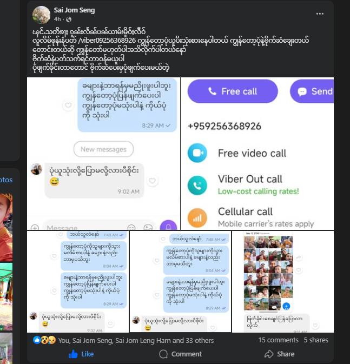Image resolution: width=350 pixels, height=364 pixels.
Task: Open the large chat screenshot with New messages
Action: (x=103, y=154)
